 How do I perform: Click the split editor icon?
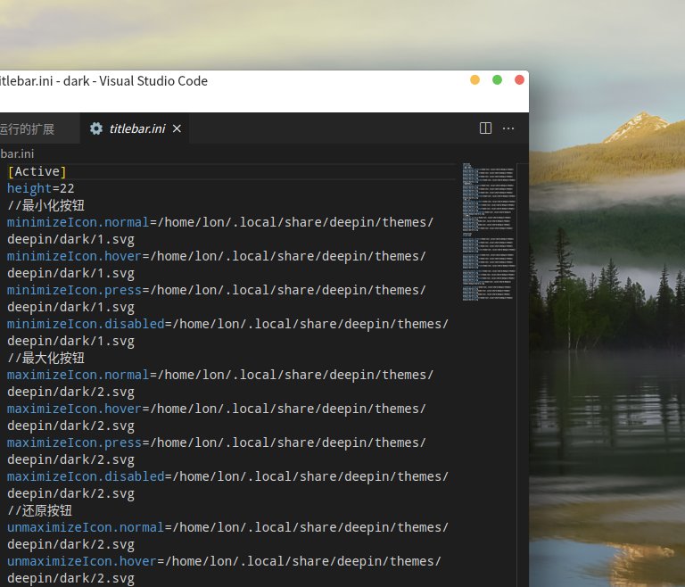coord(485,128)
